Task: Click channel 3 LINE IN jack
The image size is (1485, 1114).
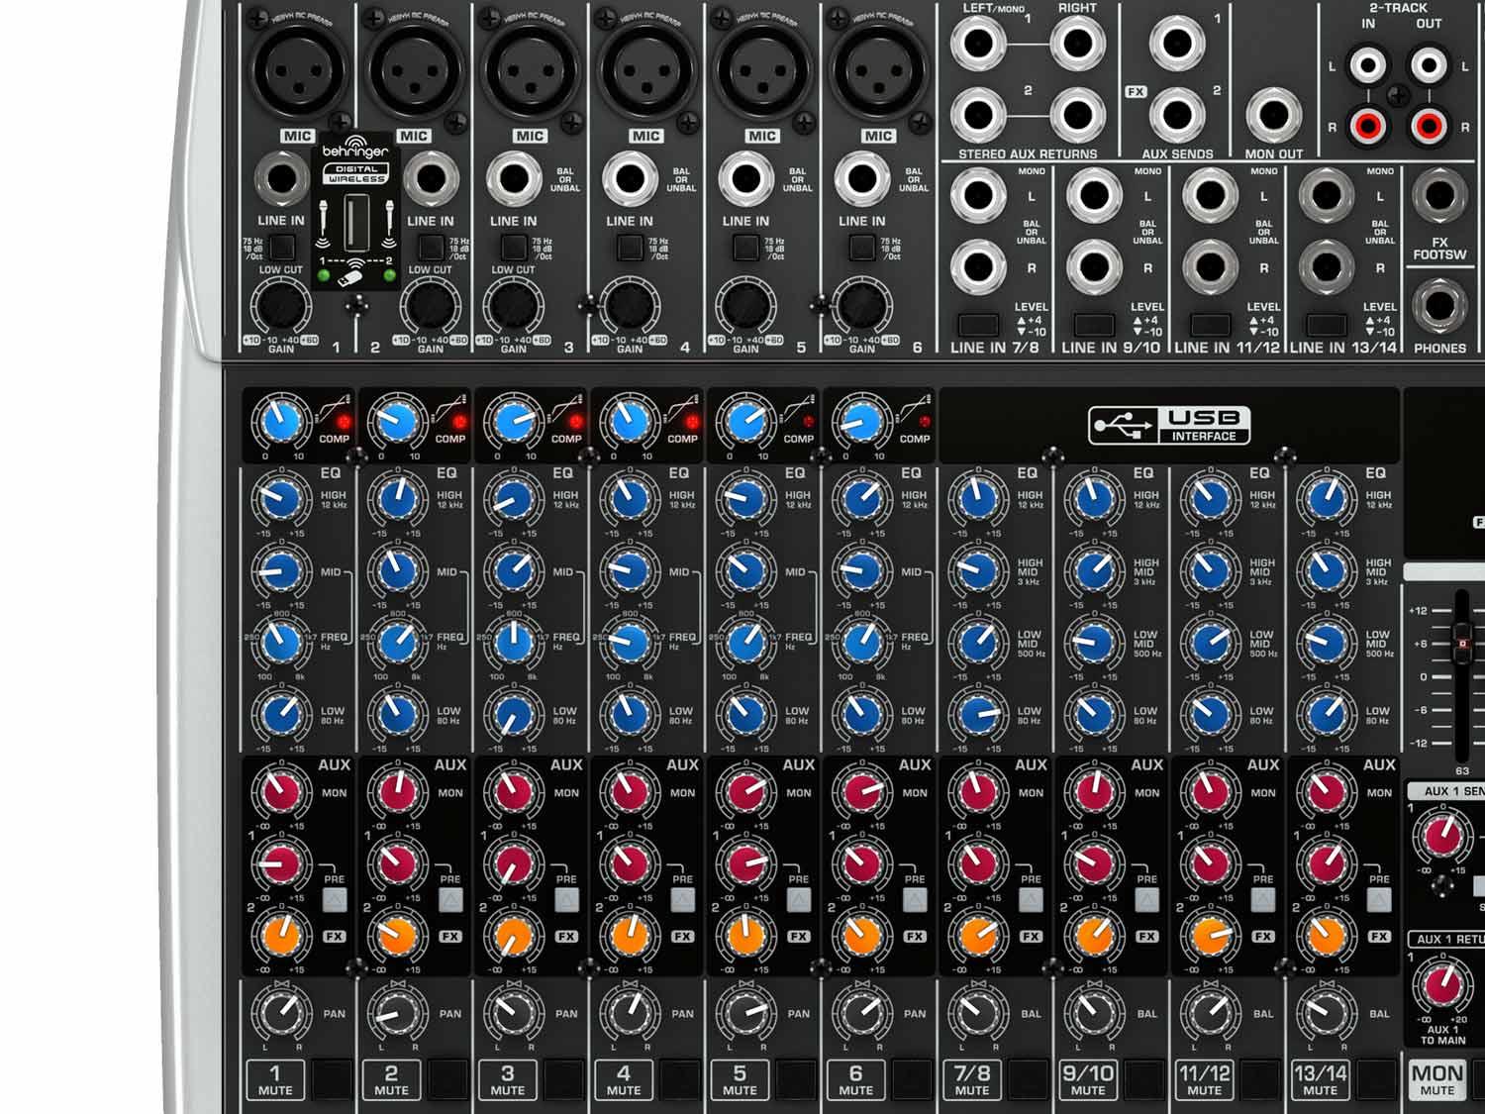Action: click(513, 180)
